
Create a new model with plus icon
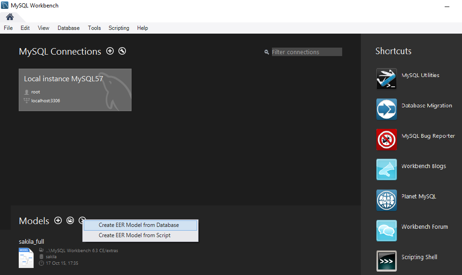click(x=58, y=220)
